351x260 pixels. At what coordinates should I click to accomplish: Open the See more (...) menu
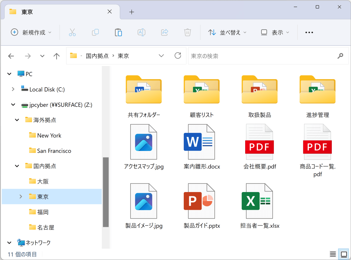coord(309,32)
